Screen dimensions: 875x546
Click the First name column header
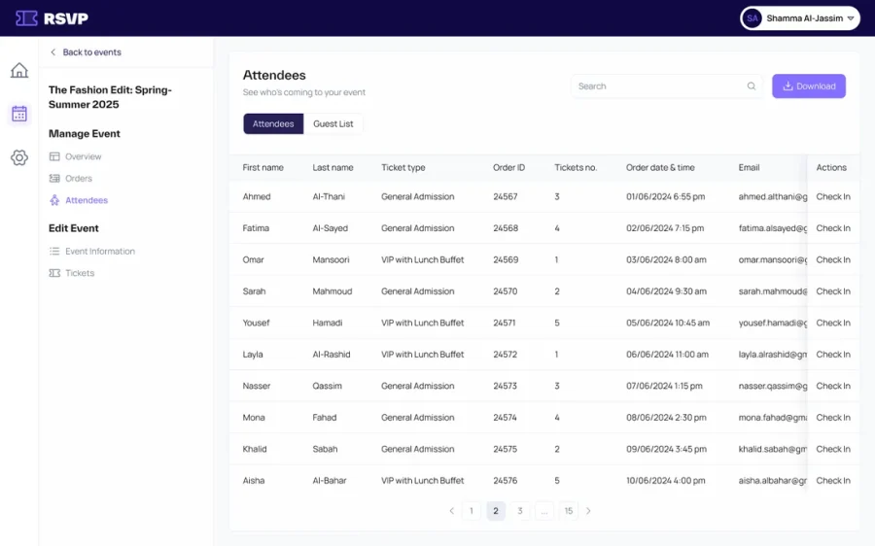(262, 167)
